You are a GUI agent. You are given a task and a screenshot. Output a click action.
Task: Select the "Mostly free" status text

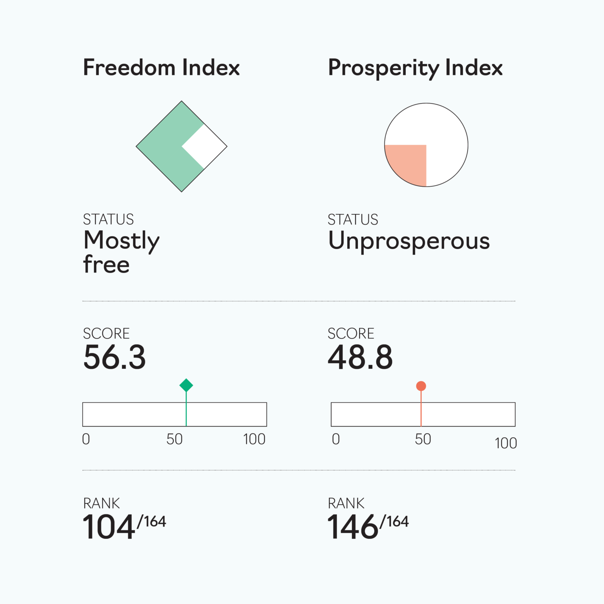[121, 252]
